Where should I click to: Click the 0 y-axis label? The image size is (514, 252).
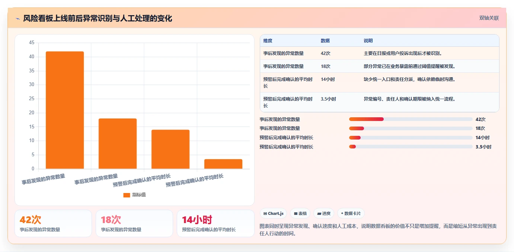click(x=33, y=169)
